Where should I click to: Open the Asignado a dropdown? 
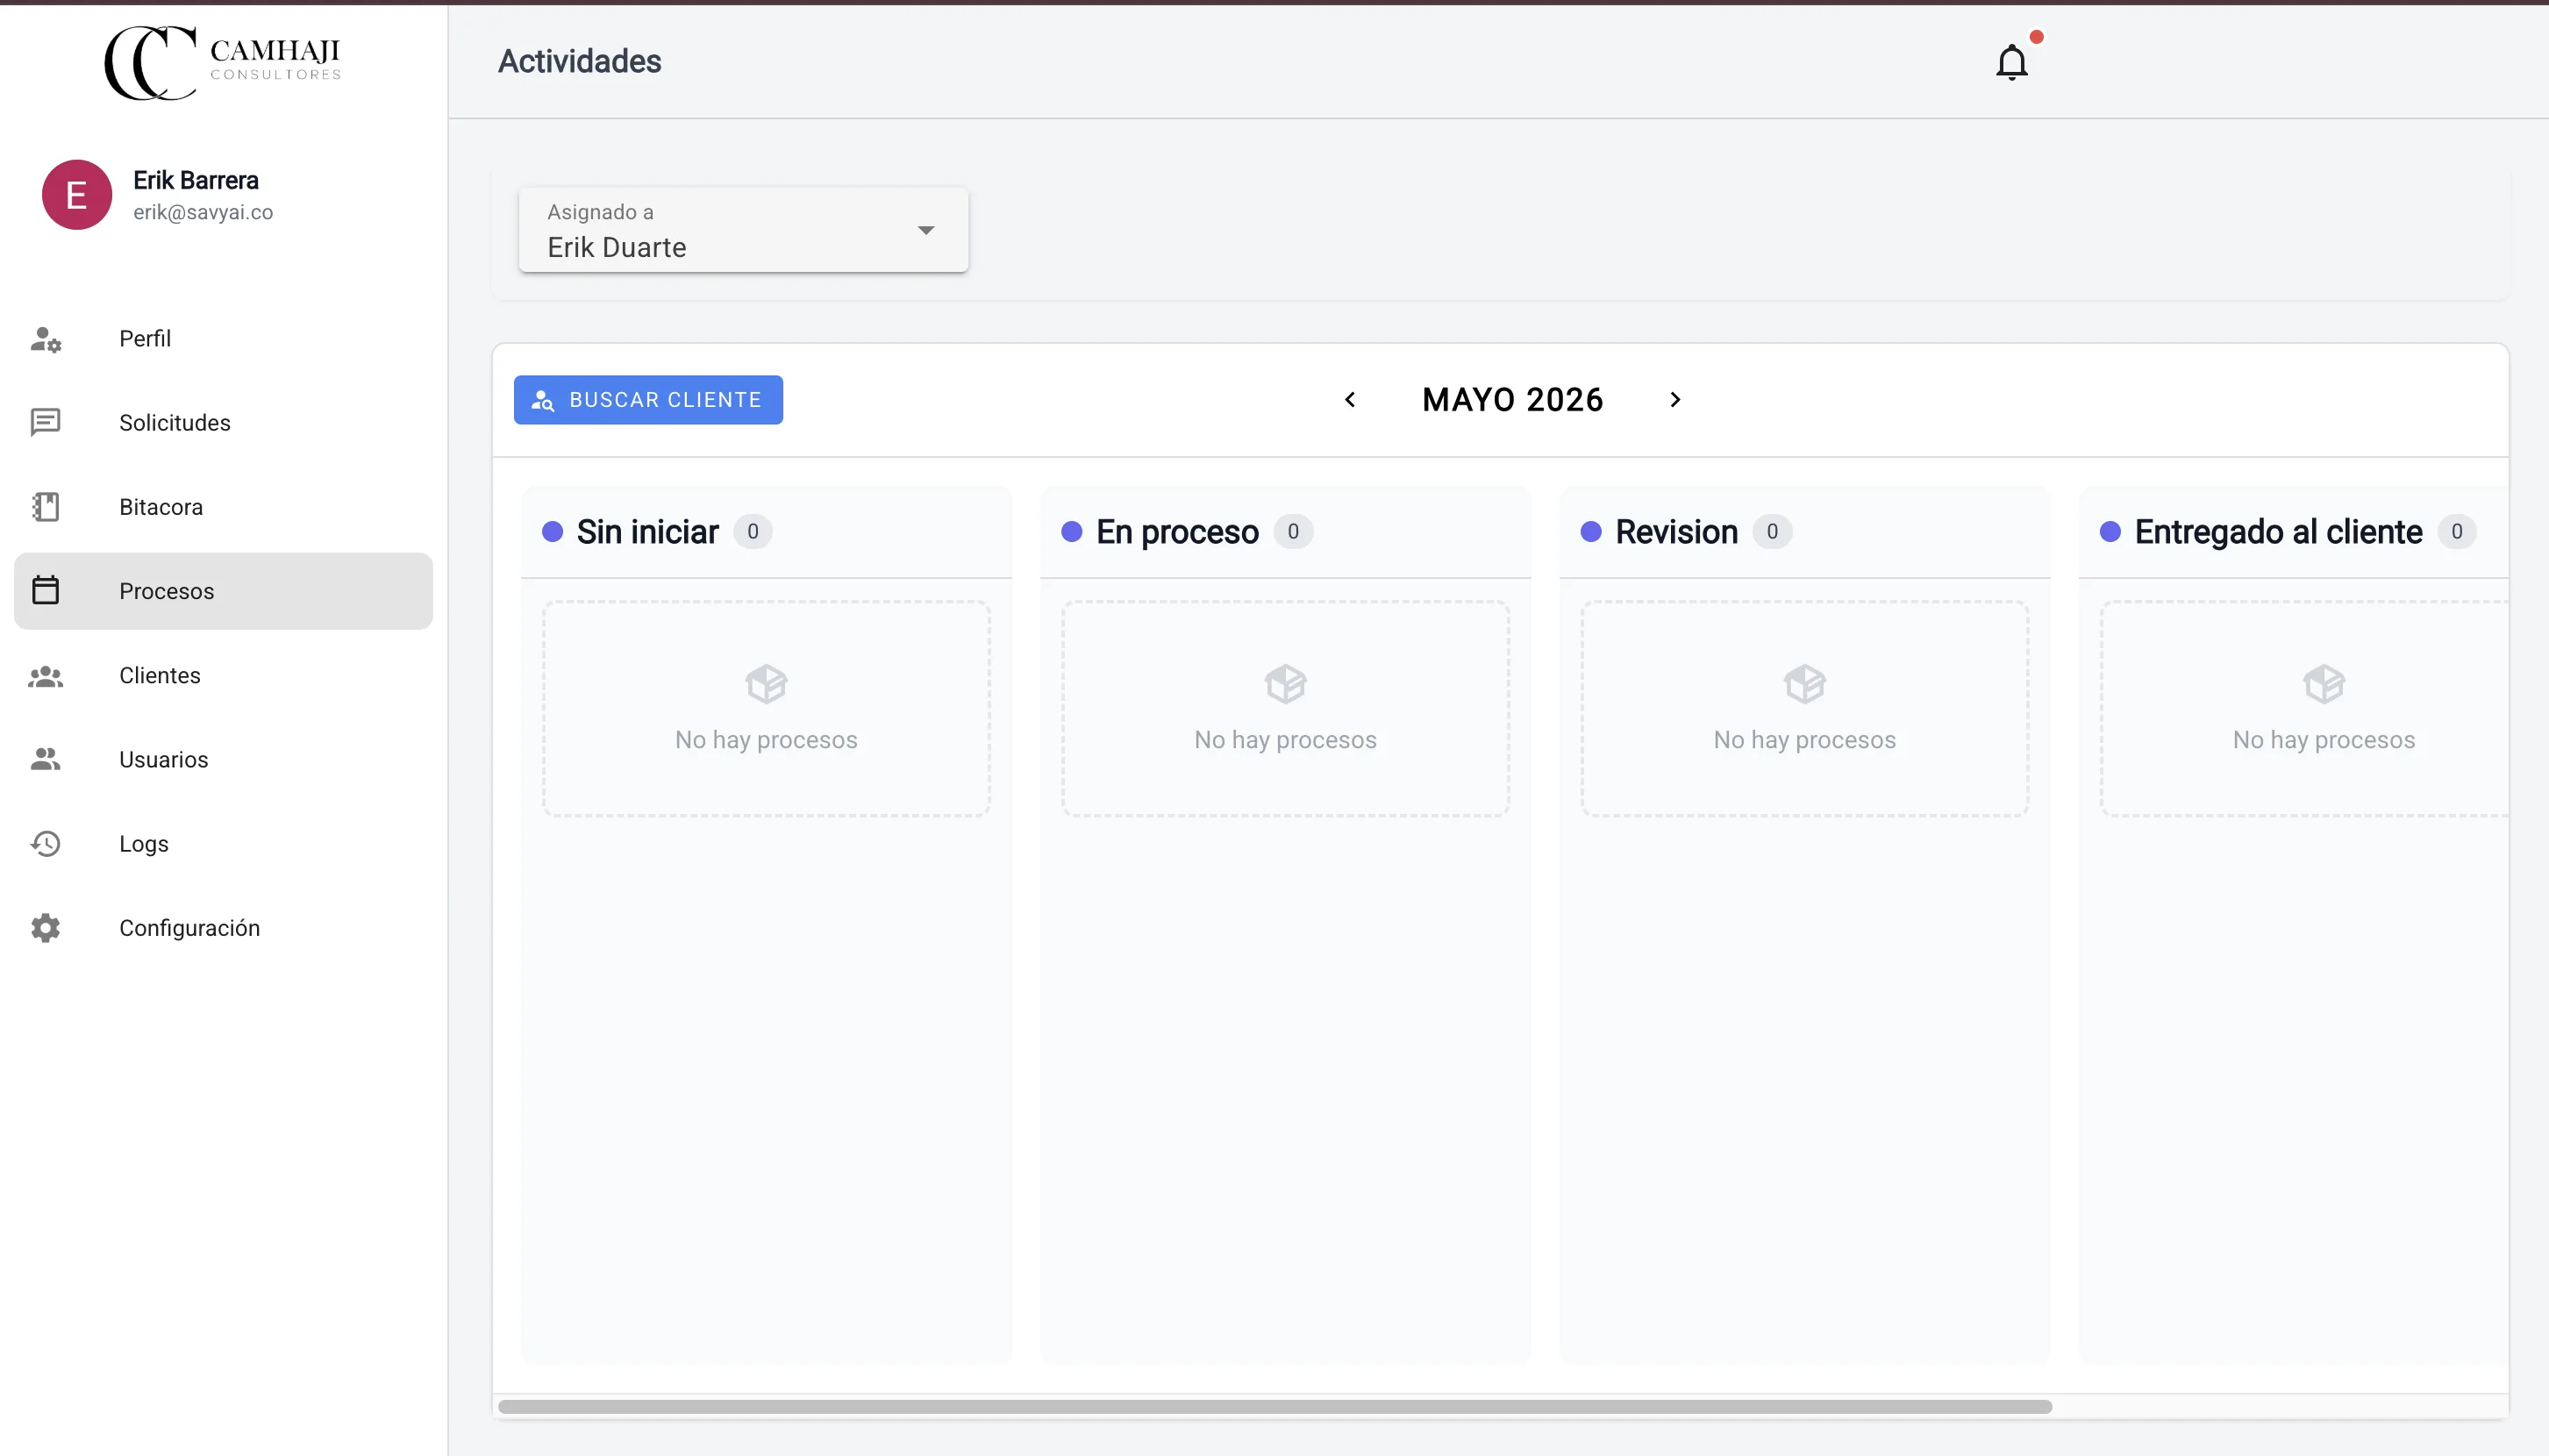click(x=743, y=230)
